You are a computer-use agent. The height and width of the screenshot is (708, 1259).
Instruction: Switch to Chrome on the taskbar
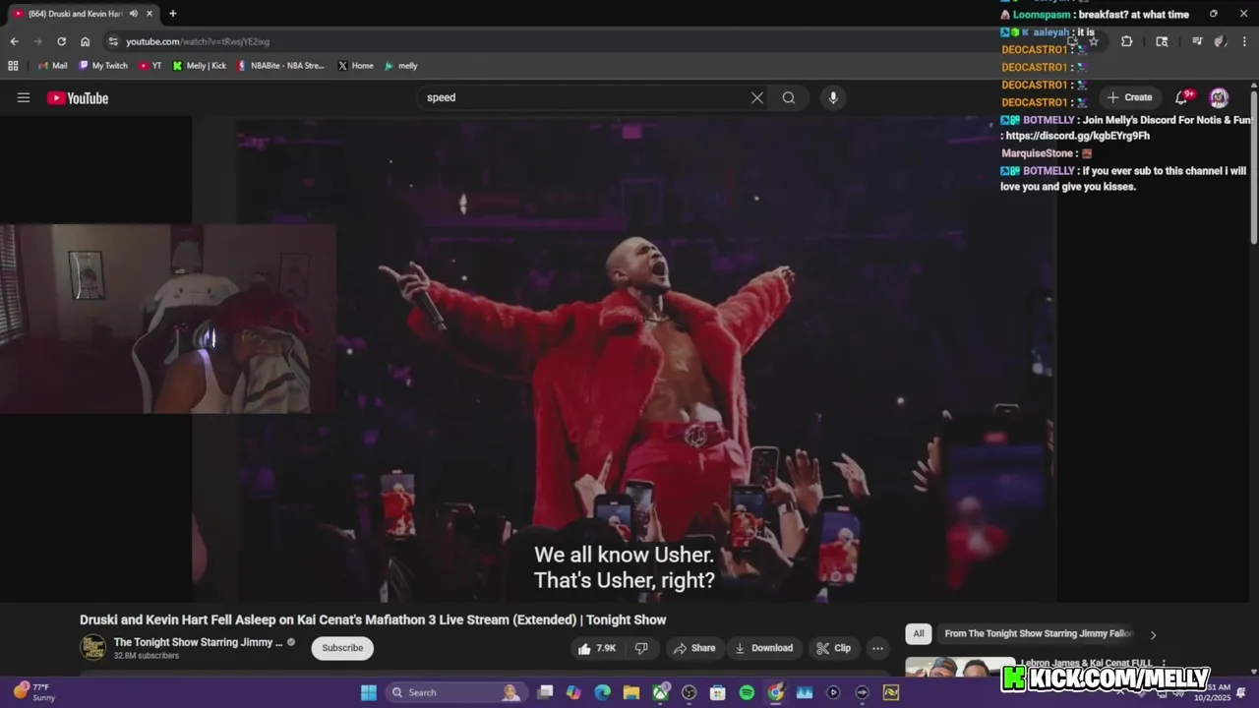pyautogui.click(x=776, y=692)
